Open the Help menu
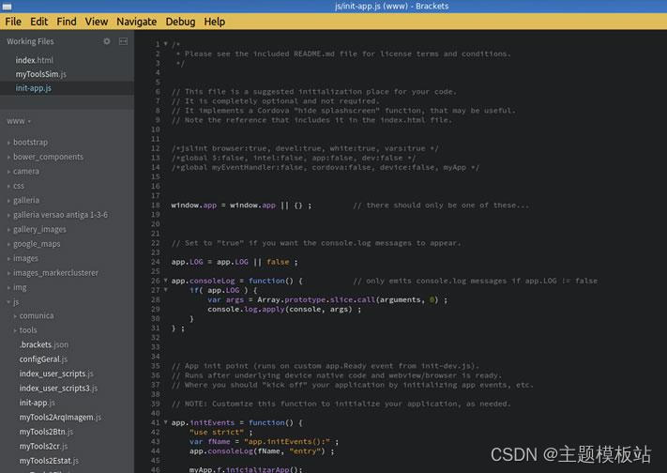This screenshot has width=667, height=473. pyautogui.click(x=215, y=22)
